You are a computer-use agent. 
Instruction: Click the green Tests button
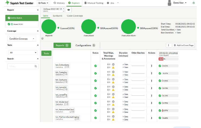coord(46,53)
